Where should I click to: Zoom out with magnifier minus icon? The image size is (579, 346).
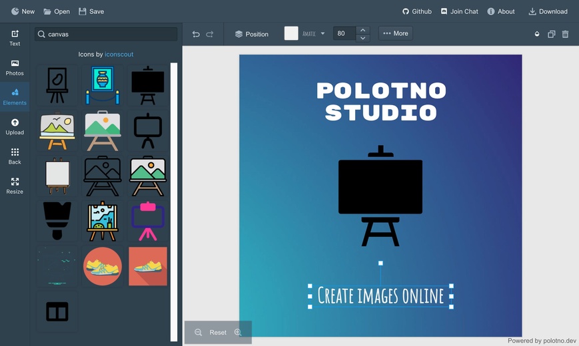click(198, 332)
